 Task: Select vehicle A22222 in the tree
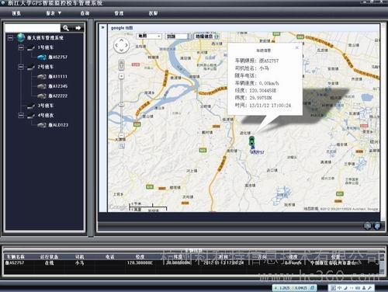58,96
